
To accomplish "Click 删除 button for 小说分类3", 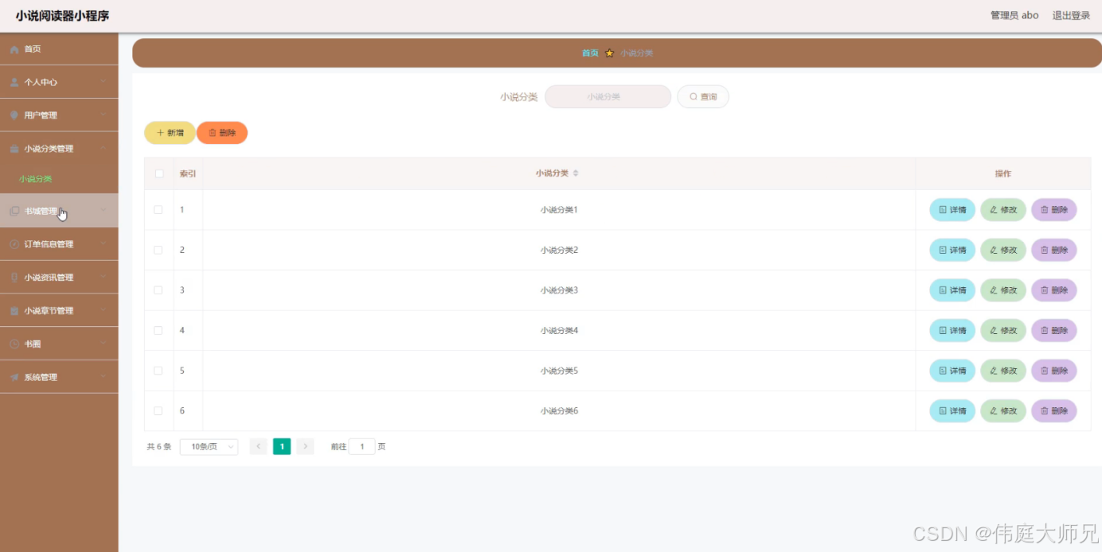I will (1054, 290).
